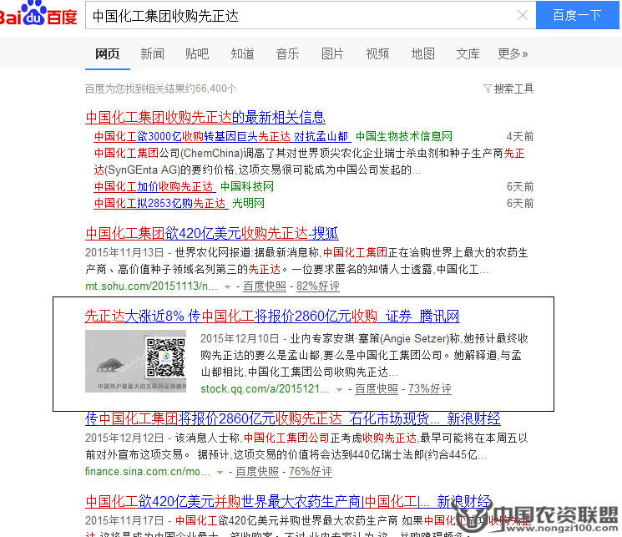The width and height of the screenshot is (622, 537).
Task: Expand dropdown arrow next to mt.sohu.com URL
Action: point(227,287)
